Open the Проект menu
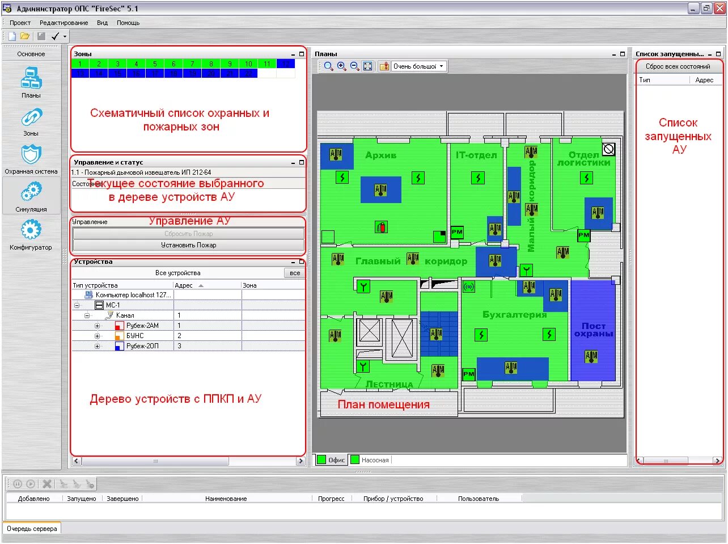Viewport: 728px width, 544px height. 20,23
